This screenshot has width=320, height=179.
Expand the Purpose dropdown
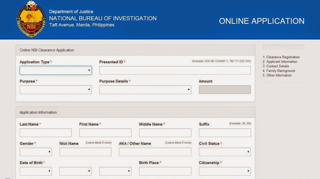coord(56,90)
